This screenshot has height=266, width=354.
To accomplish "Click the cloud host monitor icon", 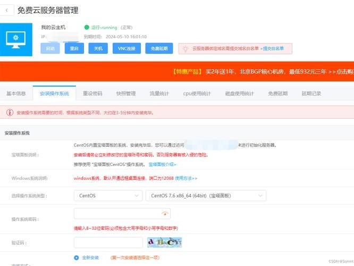I will click(16, 39).
